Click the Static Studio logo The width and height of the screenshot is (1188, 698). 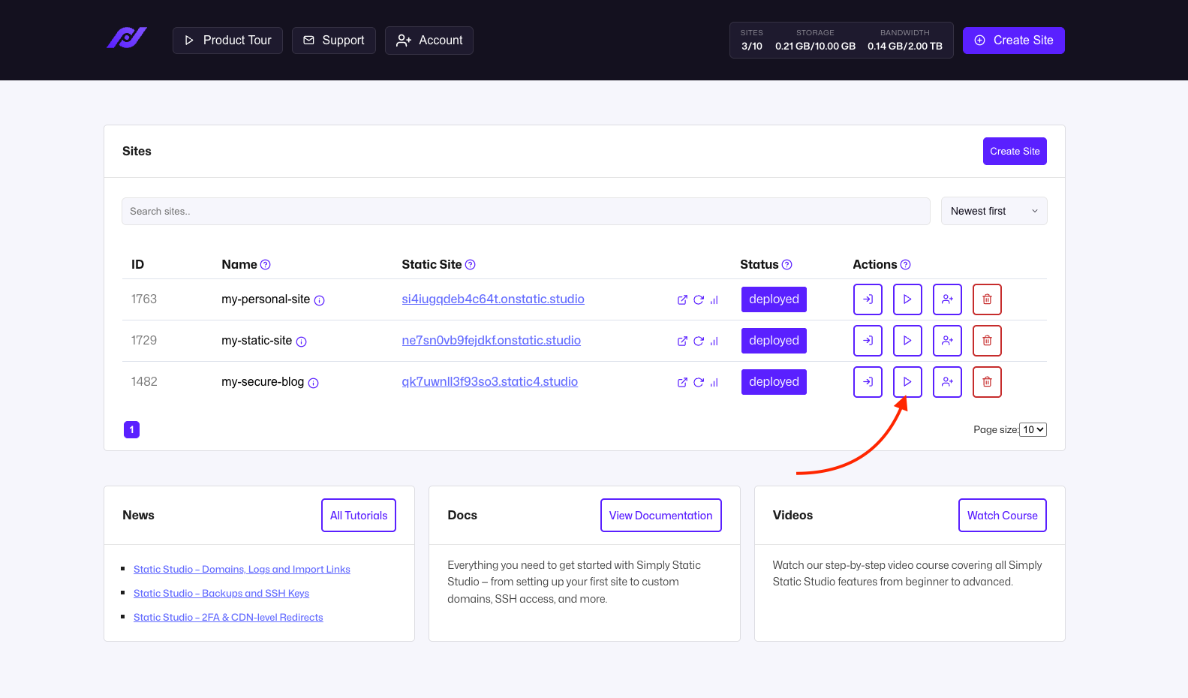point(127,38)
